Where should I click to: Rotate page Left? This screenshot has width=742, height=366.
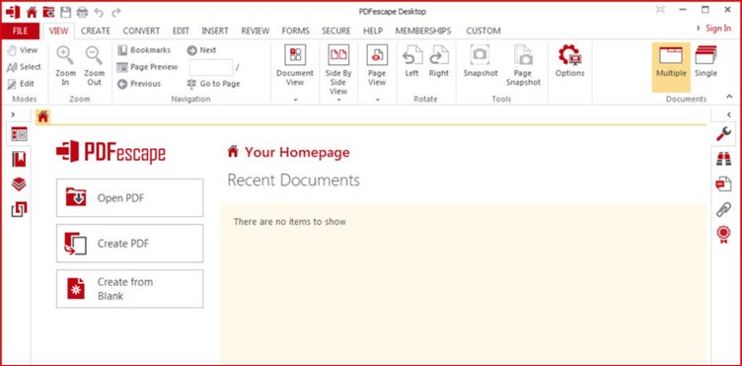click(x=411, y=61)
